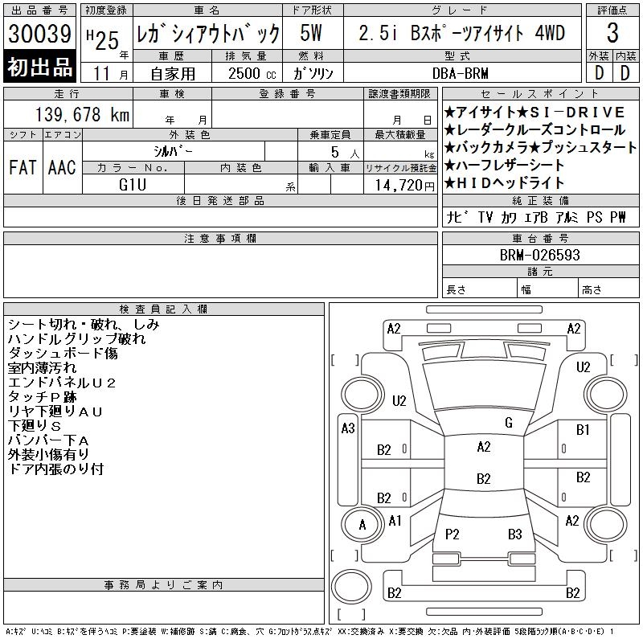Click the damage code legend at bottom

(309, 632)
